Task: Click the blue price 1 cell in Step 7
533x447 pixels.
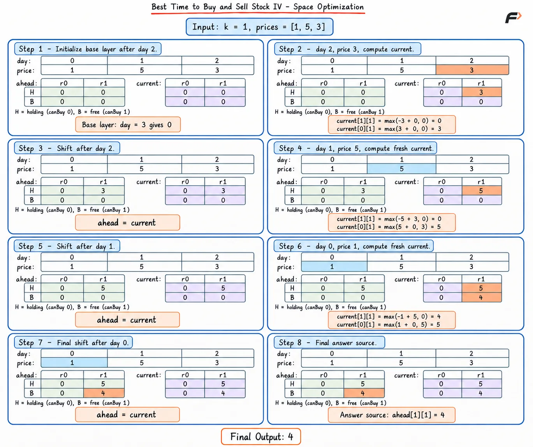Action: (x=74, y=363)
